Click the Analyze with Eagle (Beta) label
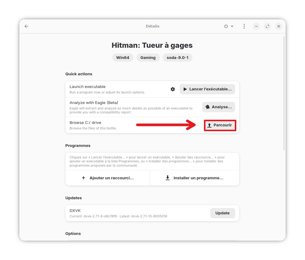Image resolution: width=305 pixels, height=260 pixels. pyautogui.click(x=94, y=102)
